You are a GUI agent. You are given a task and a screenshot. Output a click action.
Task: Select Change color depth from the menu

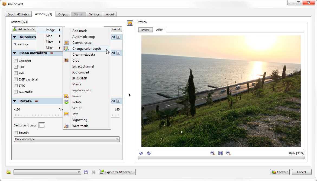86,49
